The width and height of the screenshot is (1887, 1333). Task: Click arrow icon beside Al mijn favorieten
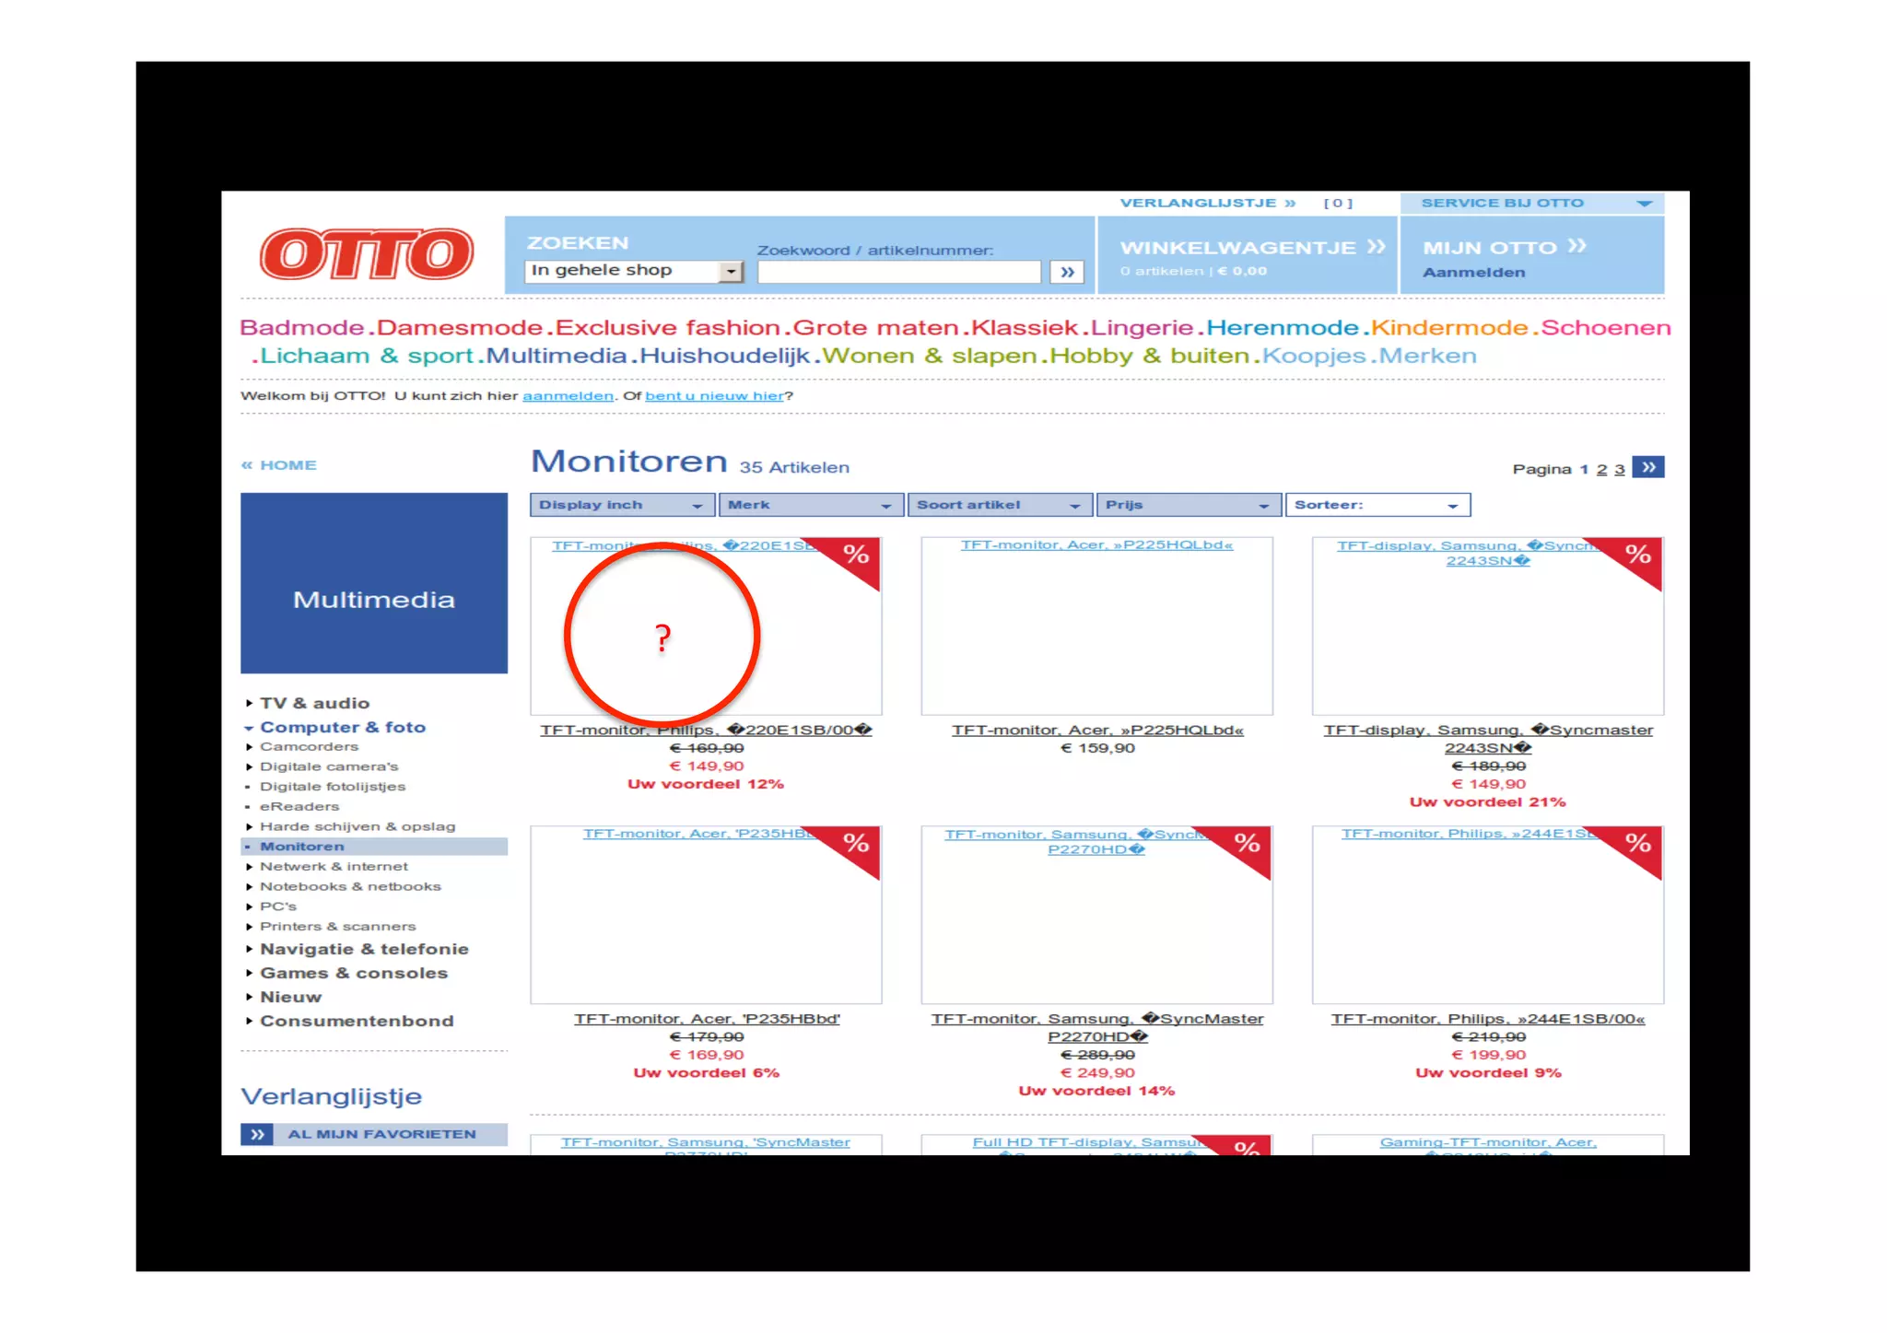[257, 1134]
